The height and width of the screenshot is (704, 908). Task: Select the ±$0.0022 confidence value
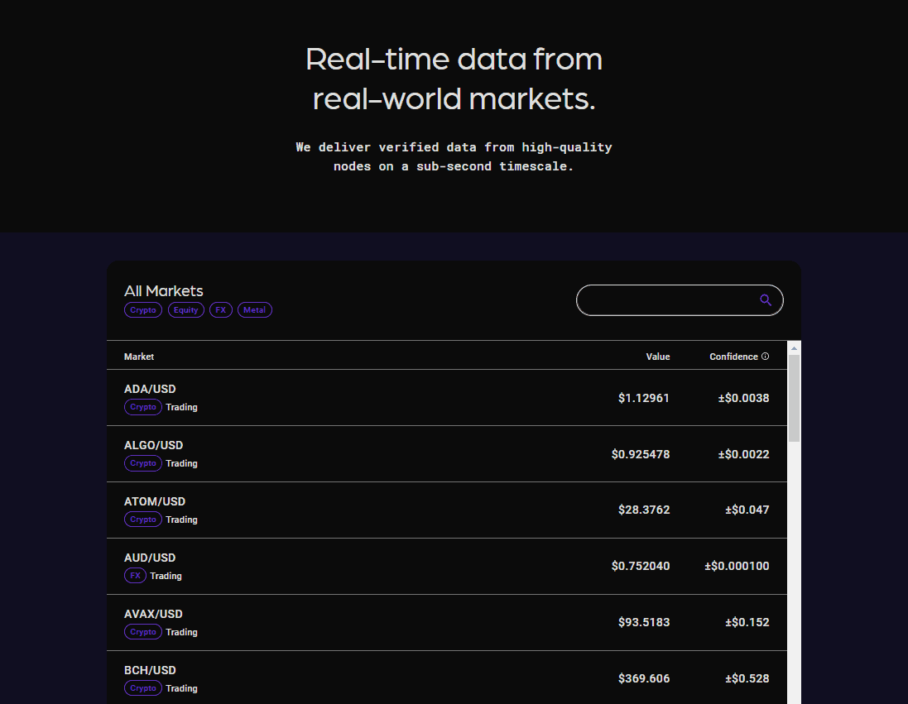[x=743, y=454]
